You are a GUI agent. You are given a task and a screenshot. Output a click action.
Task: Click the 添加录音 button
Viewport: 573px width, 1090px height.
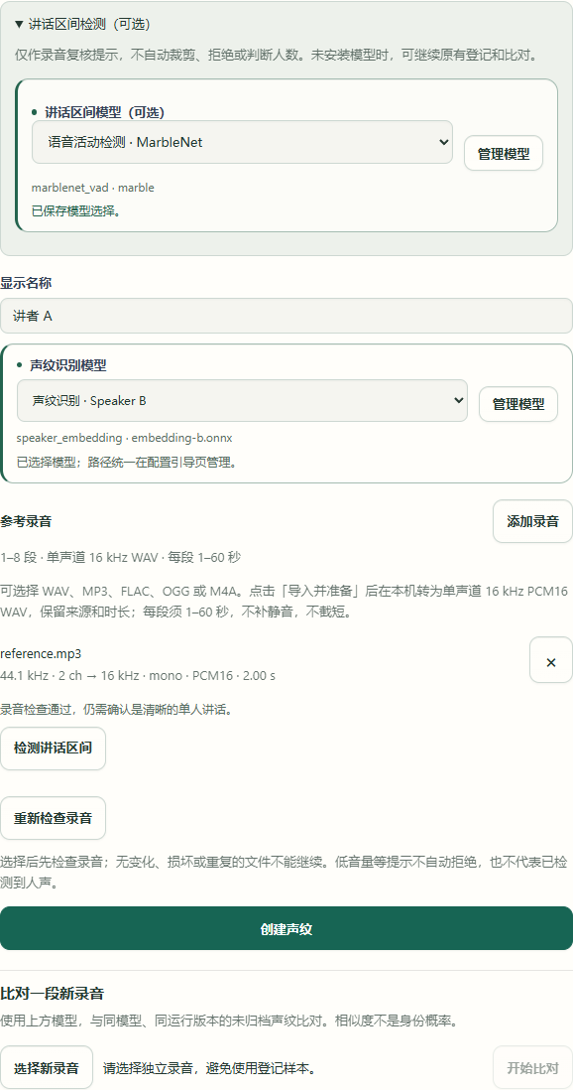tap(532, 521)
